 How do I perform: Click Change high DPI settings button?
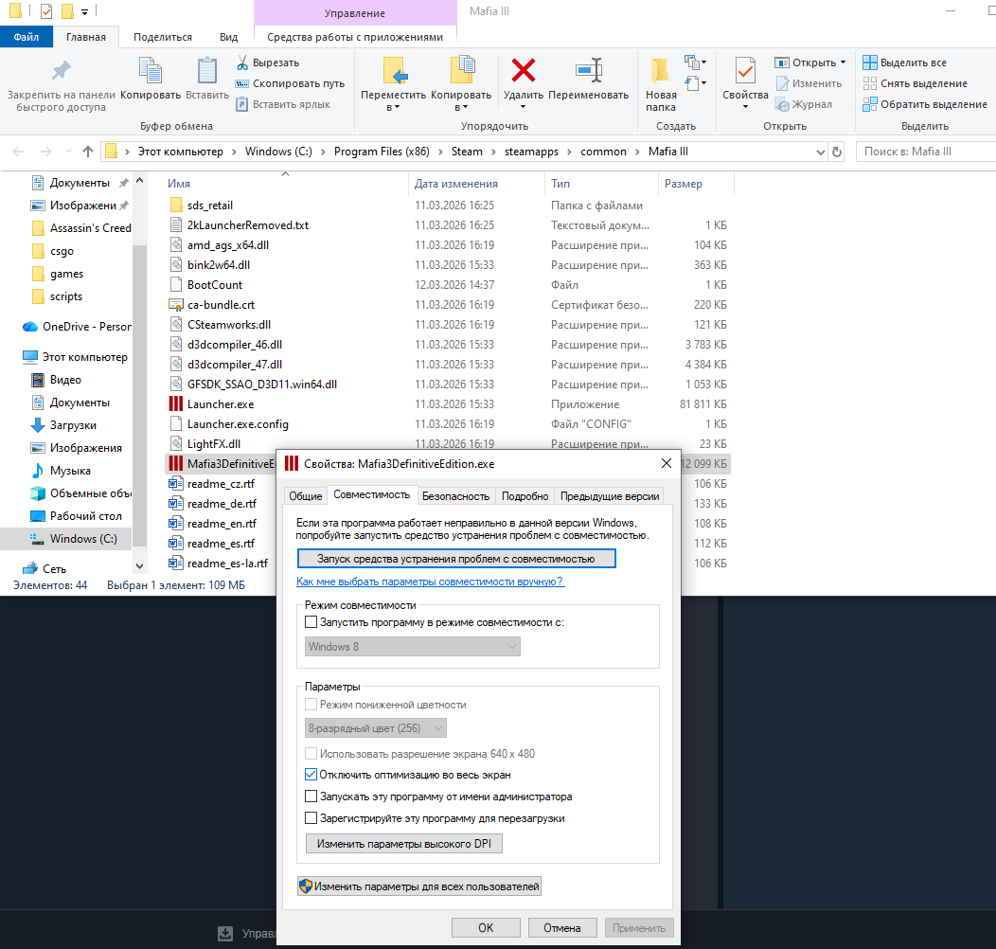[404, 844]
